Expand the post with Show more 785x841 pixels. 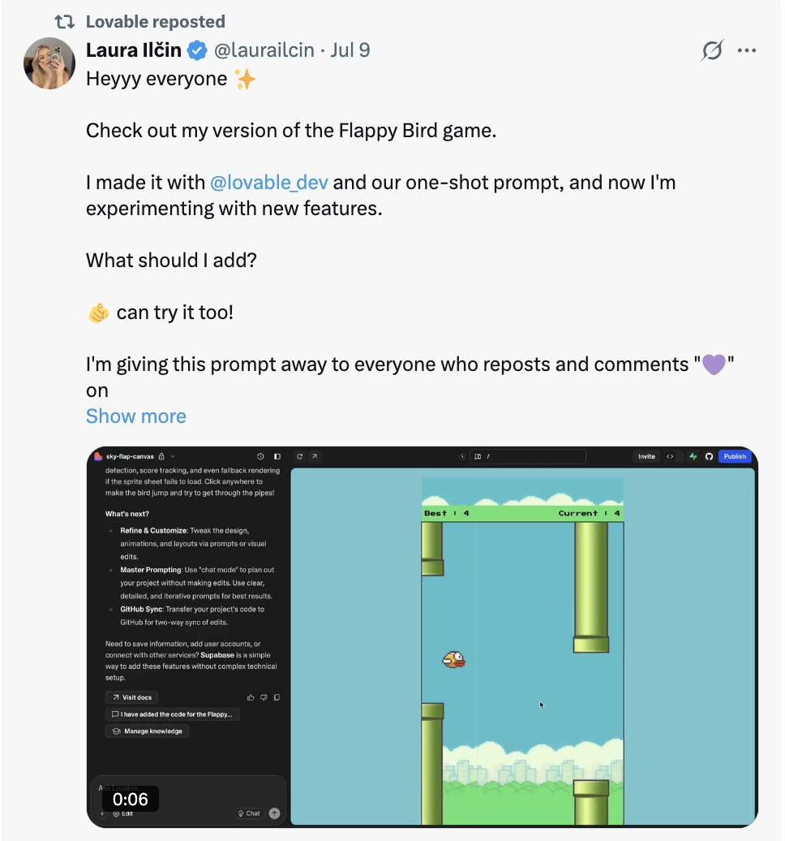135,416
